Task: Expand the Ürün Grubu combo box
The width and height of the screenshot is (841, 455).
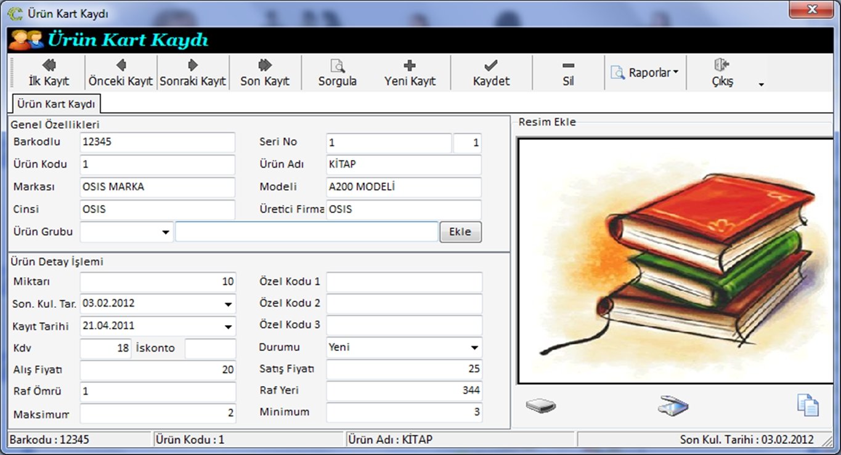Action: click(x=165, y=232)
